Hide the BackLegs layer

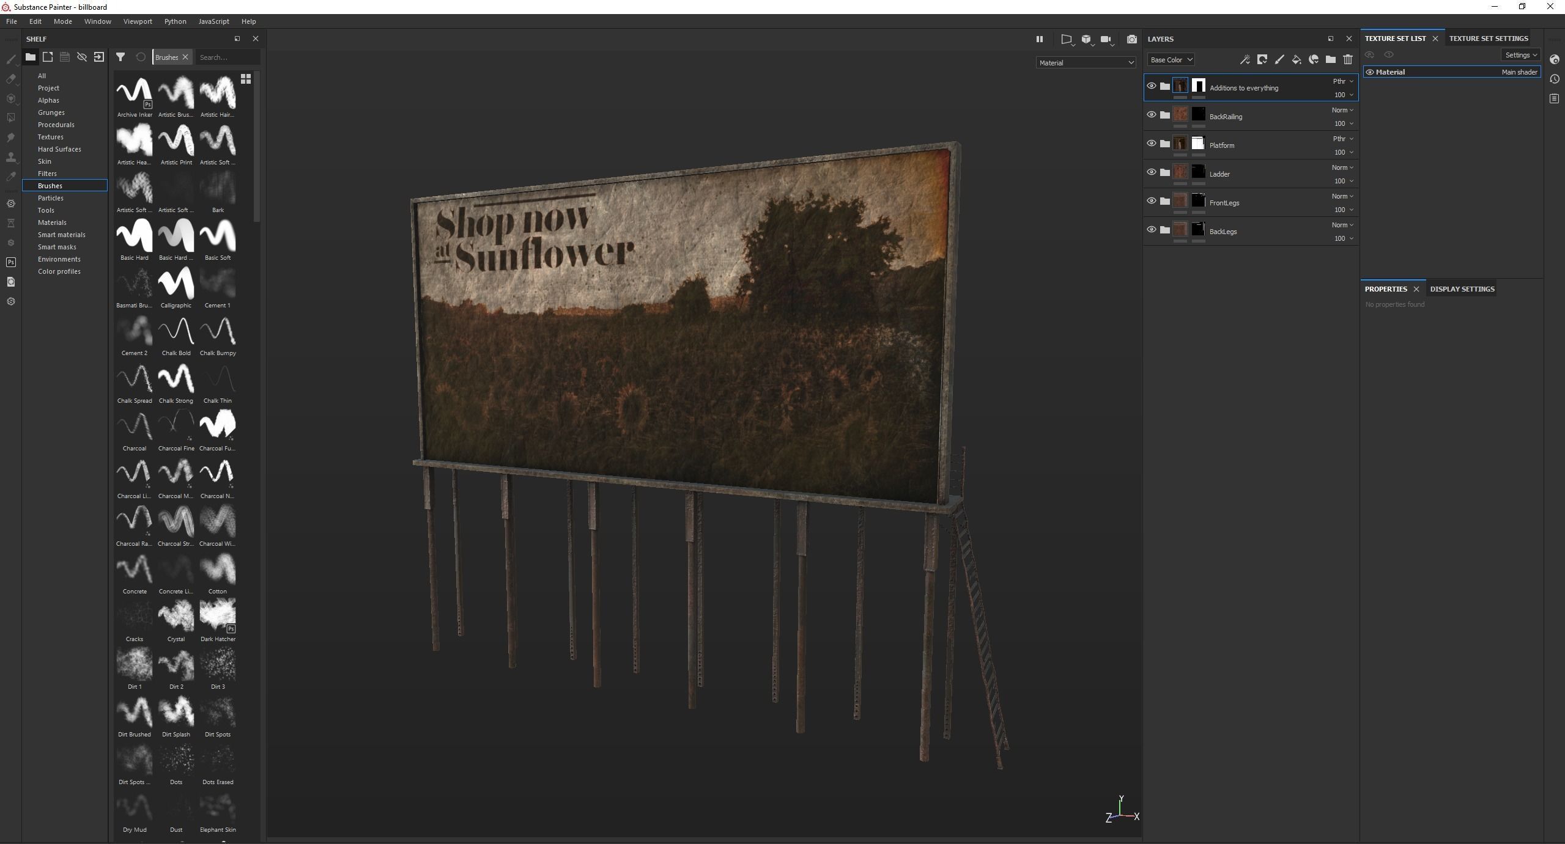click(x=1152, y=230)
